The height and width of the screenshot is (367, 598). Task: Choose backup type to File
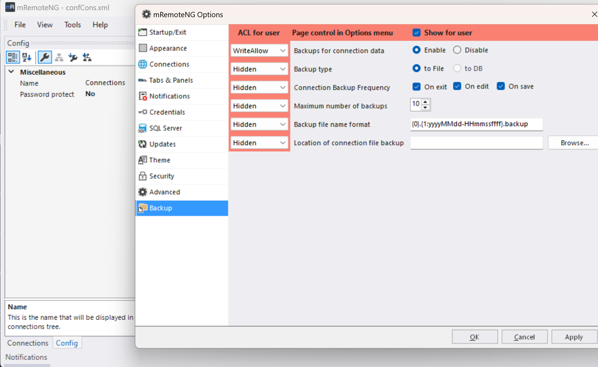(x=416, y=68)
